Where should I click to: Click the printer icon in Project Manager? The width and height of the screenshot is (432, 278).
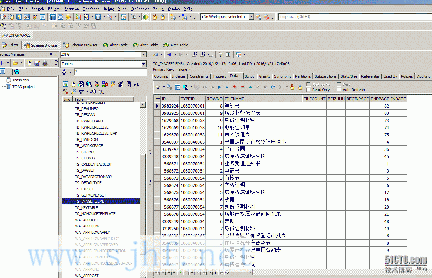point(36,63)
